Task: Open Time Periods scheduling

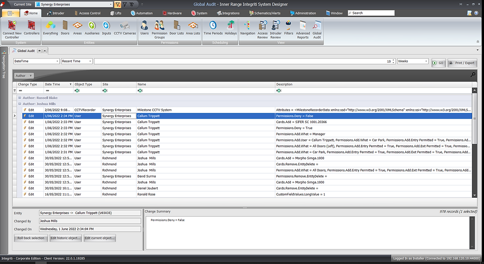Action: pos(213,28)
